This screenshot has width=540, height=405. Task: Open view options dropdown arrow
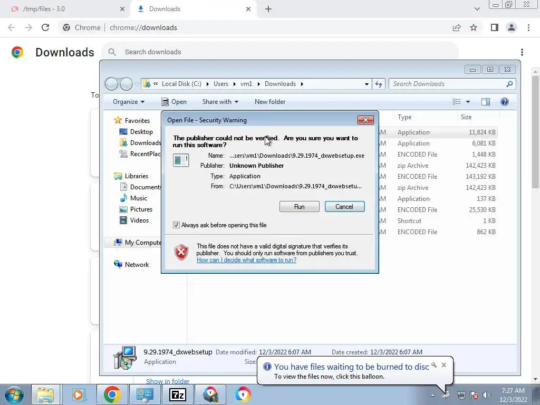tap(468, 102)
